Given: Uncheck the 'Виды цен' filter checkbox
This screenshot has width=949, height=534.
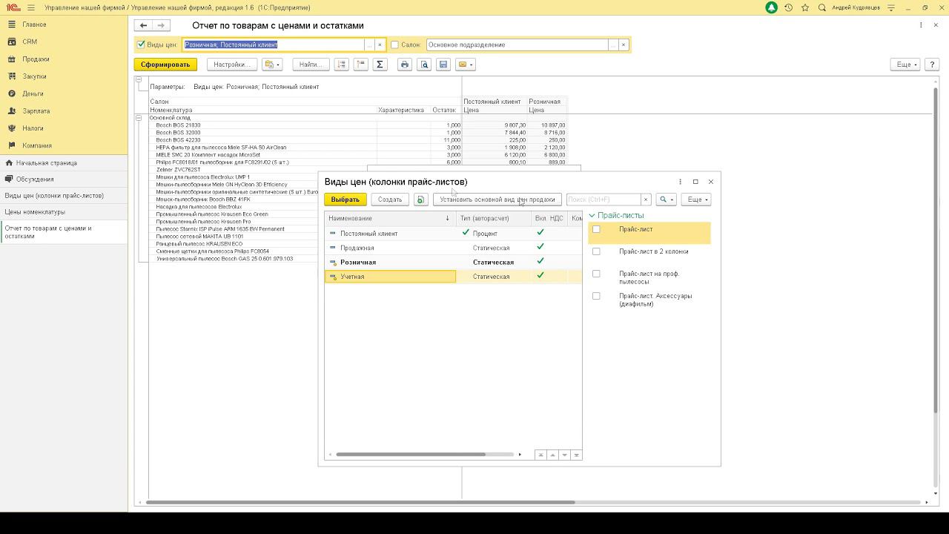Looking at the screenshot, I should [x=141, y=44].
